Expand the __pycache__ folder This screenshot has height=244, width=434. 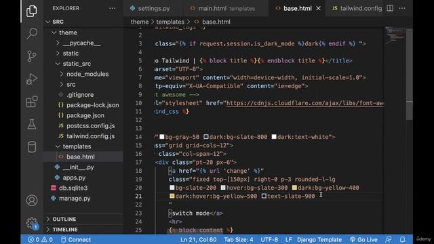pyautogui.click(x=81, y=43)
